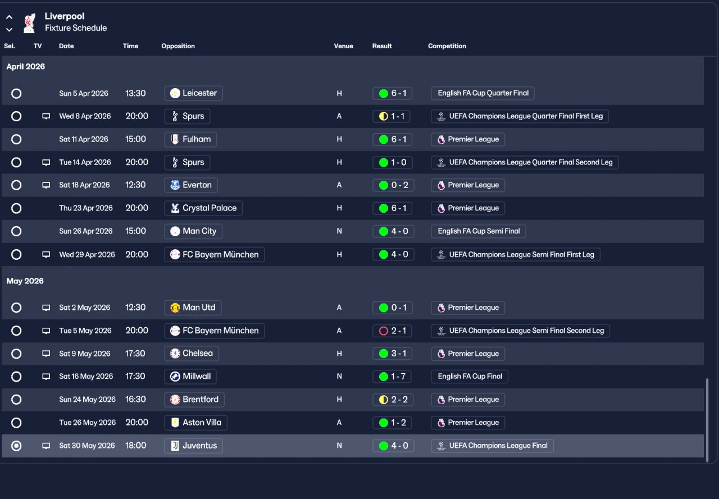719x499 pixels.
Task: Click the TV icon in the Chelsea row
Action: click(x=46, y=354)
